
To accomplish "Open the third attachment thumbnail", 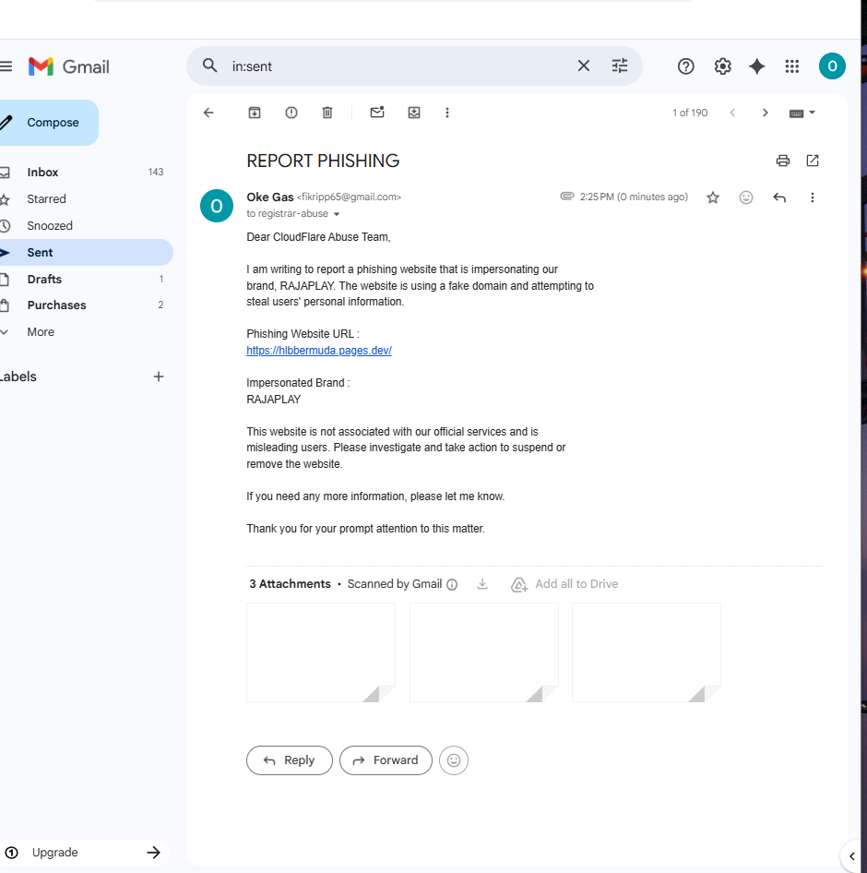I will coord(647,652).
